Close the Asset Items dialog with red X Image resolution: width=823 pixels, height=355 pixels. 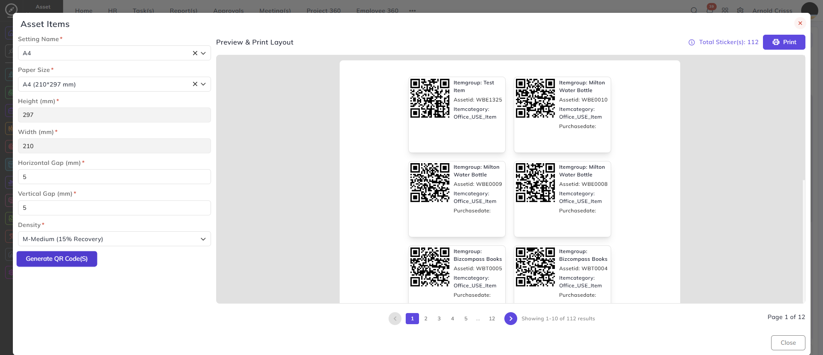(800, 23)
